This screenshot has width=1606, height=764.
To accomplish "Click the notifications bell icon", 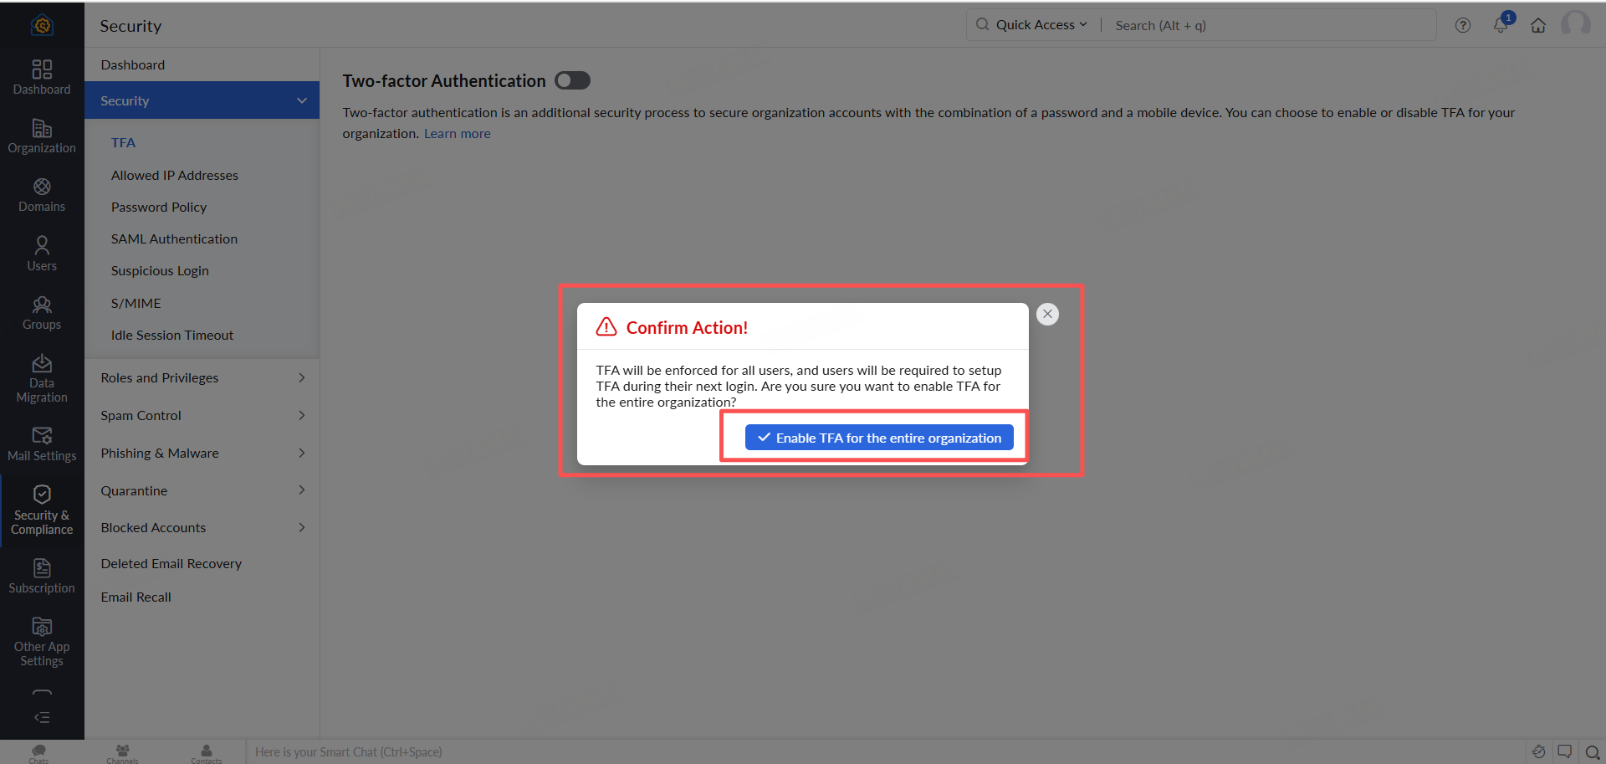I will coord(1501,25).
